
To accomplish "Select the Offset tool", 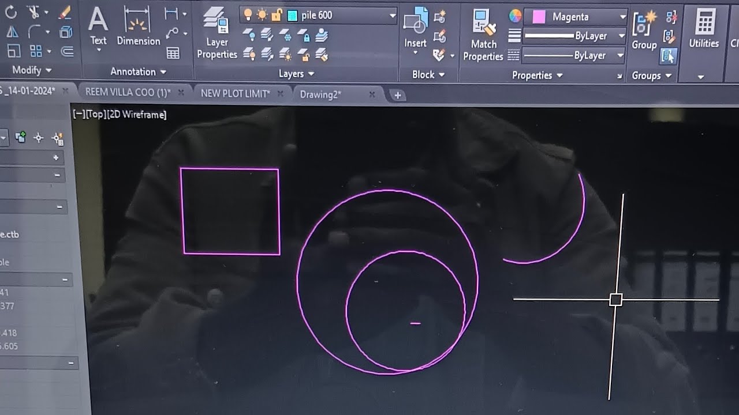I will [67, 51].
